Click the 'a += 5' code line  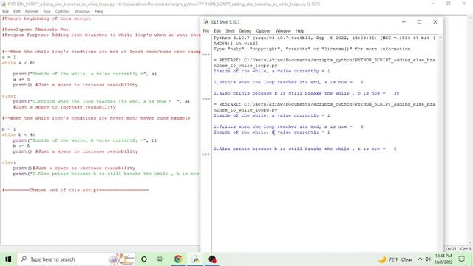click(x=21, y=79)
